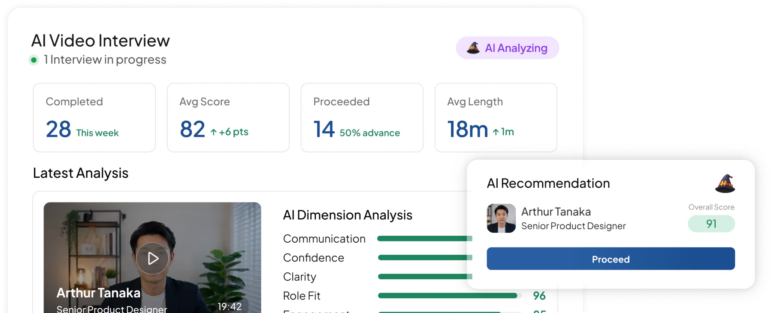Click the '50% advance' label
Screen dimensions: 777x313
click(x=370, y=133)
